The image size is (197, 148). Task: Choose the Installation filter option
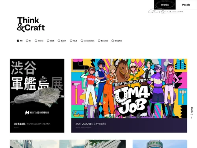coord(87,41)
